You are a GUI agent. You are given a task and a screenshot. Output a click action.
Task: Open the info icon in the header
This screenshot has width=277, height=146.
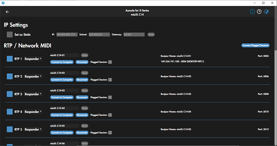[x=252, y=12]
